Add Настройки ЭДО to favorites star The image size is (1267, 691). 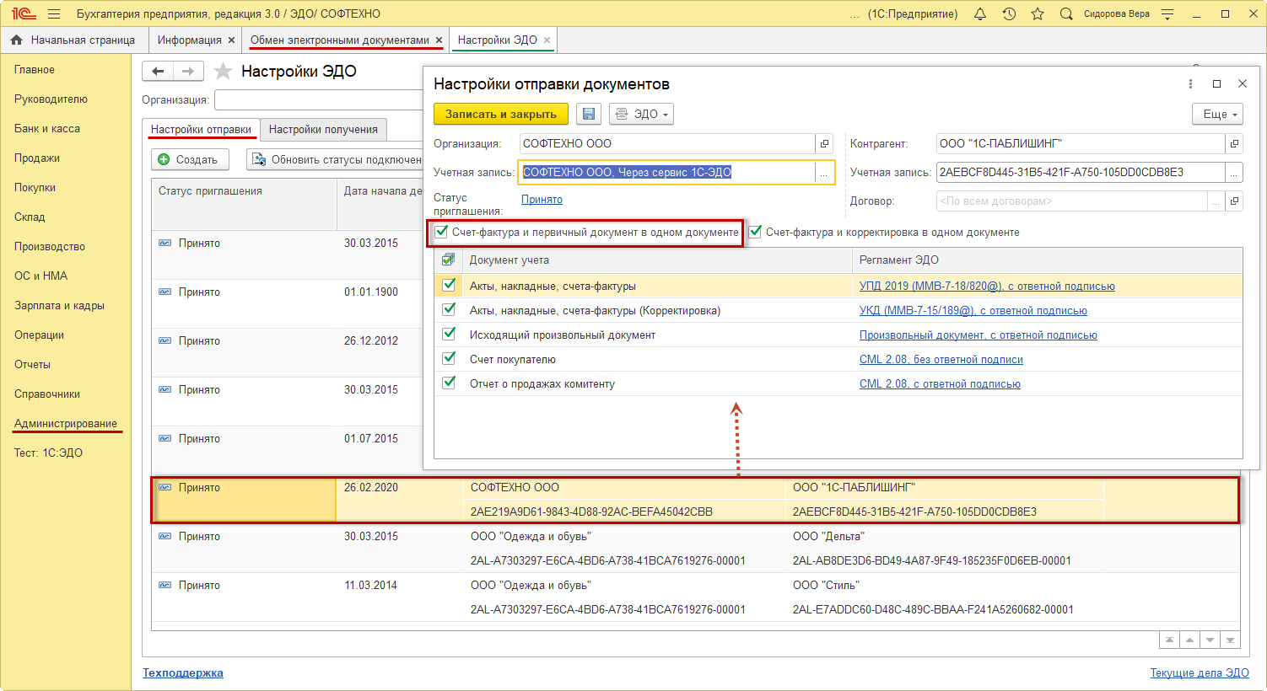pyautogui.click(x=223, y=72)
